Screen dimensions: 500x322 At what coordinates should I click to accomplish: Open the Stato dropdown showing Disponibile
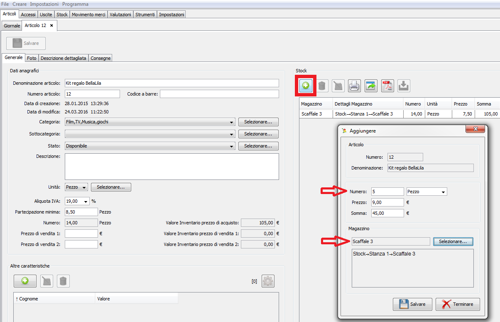point(231,146)
